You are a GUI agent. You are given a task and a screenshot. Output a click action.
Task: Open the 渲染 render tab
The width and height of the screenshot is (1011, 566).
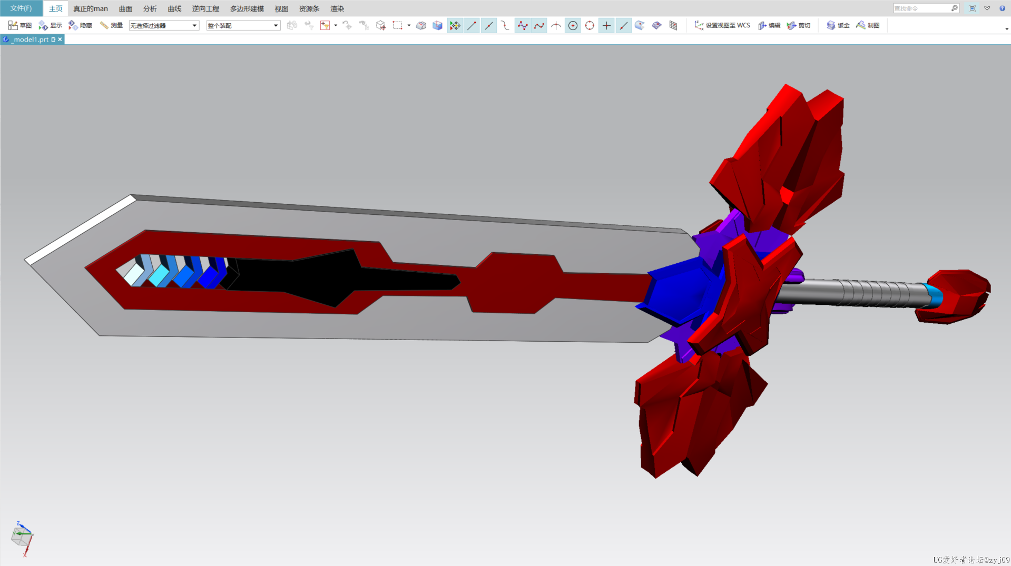[337, 8]
